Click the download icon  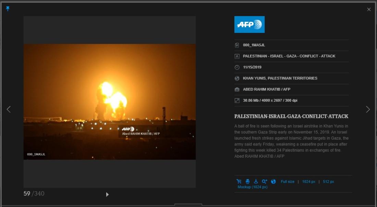[256, 181]
